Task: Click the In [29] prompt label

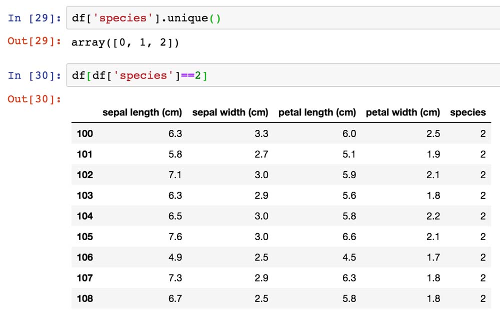Action: click(x=34, y=18)
